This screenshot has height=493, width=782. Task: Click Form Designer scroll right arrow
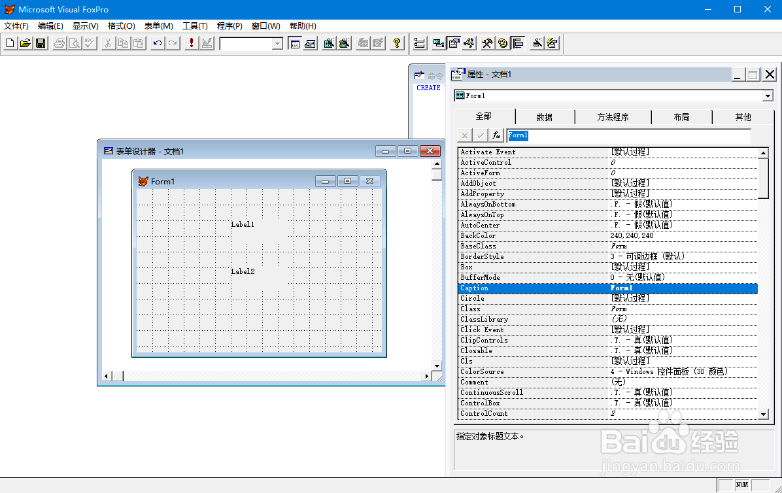[x=426, y=376]
